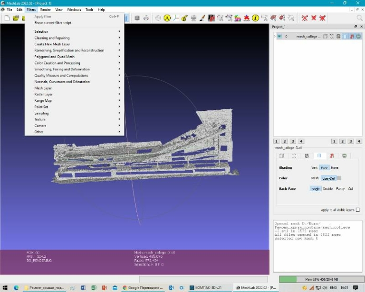This screenshot has width=365, height=292.
Task: Click the User-Def color swatch
Action: pos(338,178)
